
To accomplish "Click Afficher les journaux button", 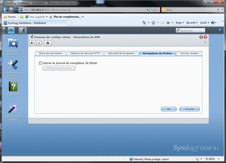I will point(59,68).
